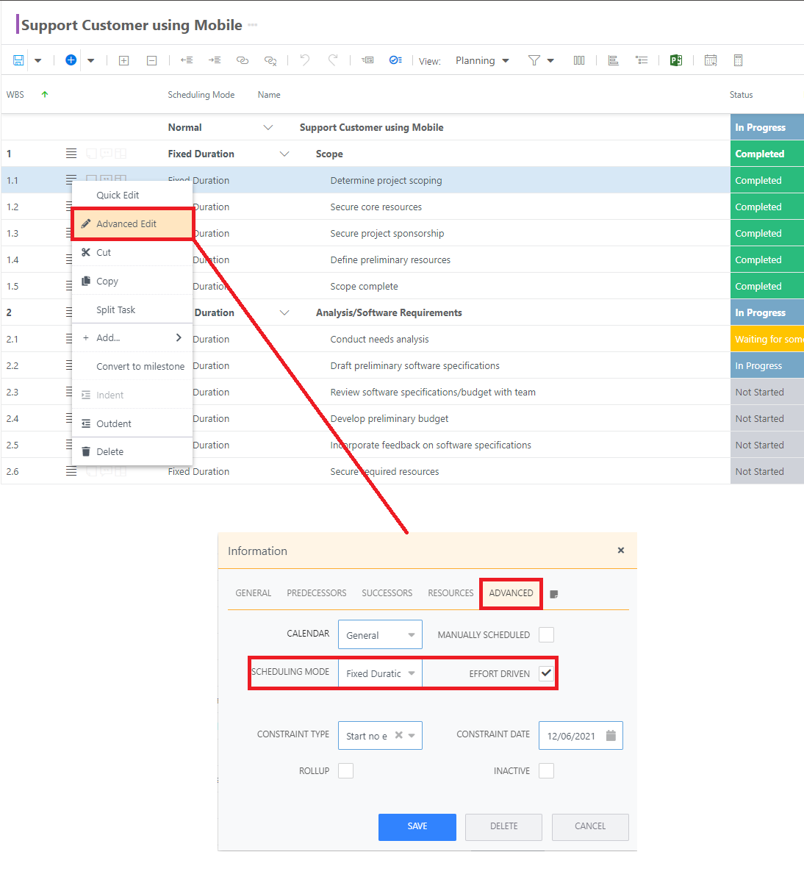
Task: Click the Cancel button in dialog
Action: (x=590, y=826)
